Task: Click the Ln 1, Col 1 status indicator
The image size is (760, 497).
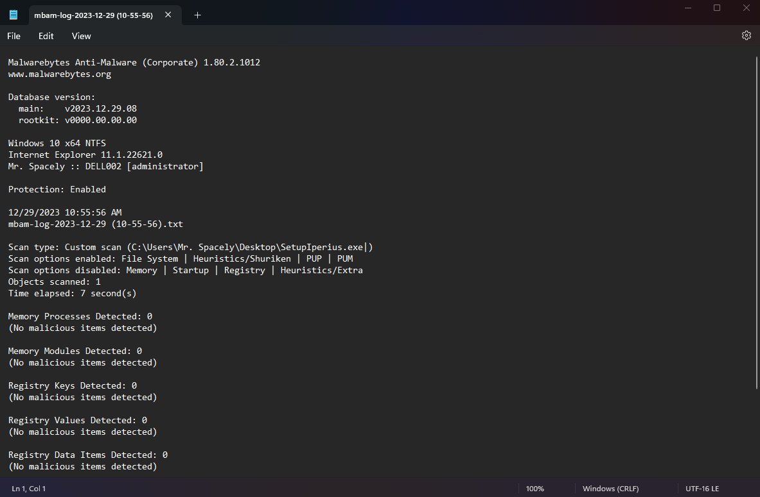Action: click(29, 489)
